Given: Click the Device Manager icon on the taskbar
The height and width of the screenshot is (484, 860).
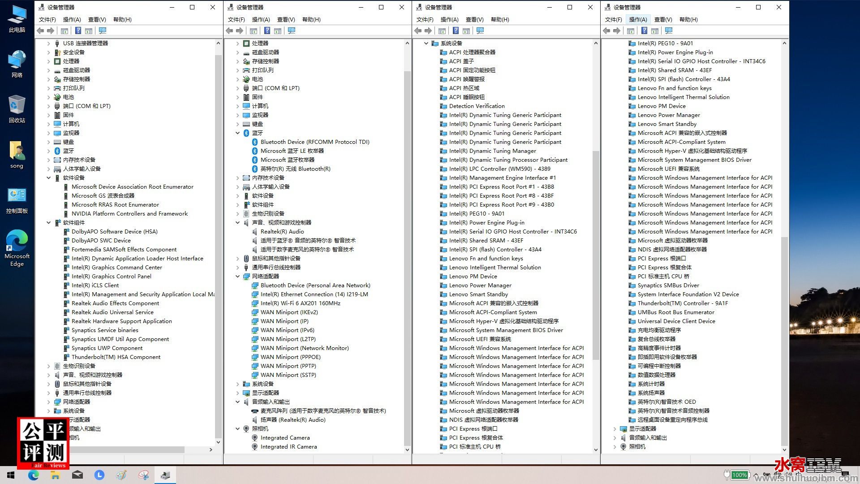Looking at the screenshot, I should point(165,475).
